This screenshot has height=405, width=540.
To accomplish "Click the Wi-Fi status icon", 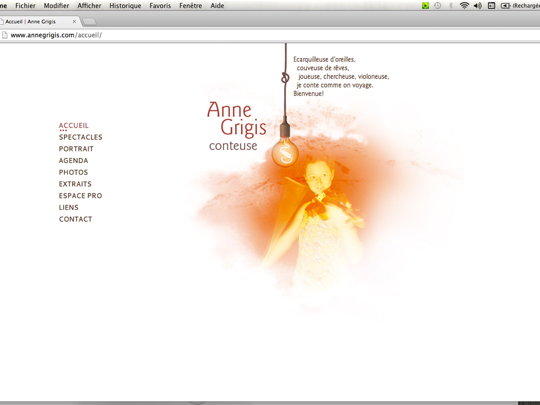I will [x=464, y=6].
